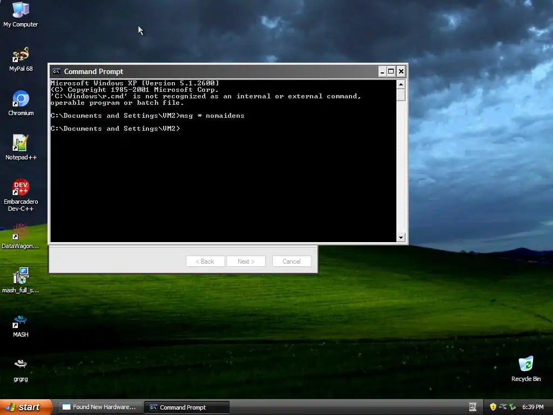Click the console scrollbar up arrow
The width and height of the screenshot is (553, 415).
(401, 84)
